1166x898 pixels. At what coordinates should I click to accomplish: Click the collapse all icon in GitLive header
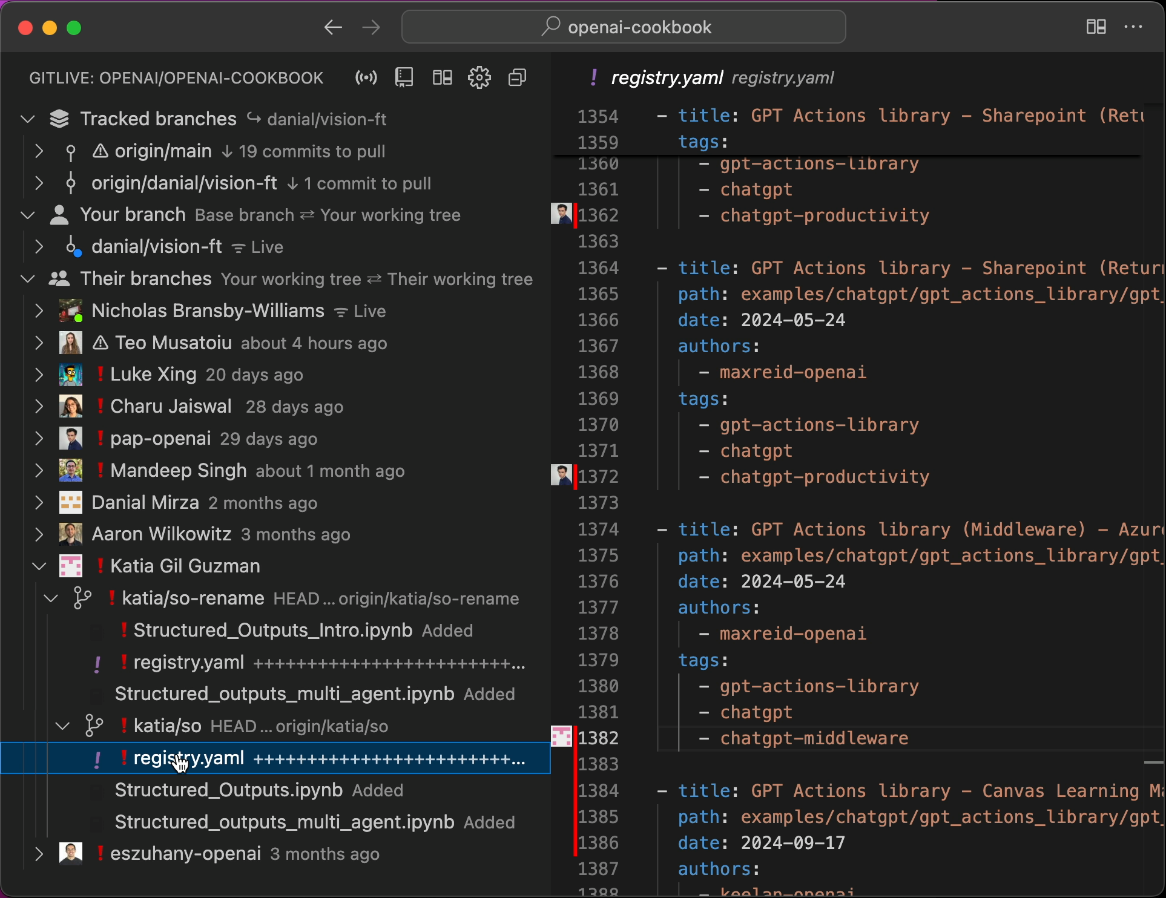pyautogui.click(x=517, y=77)
